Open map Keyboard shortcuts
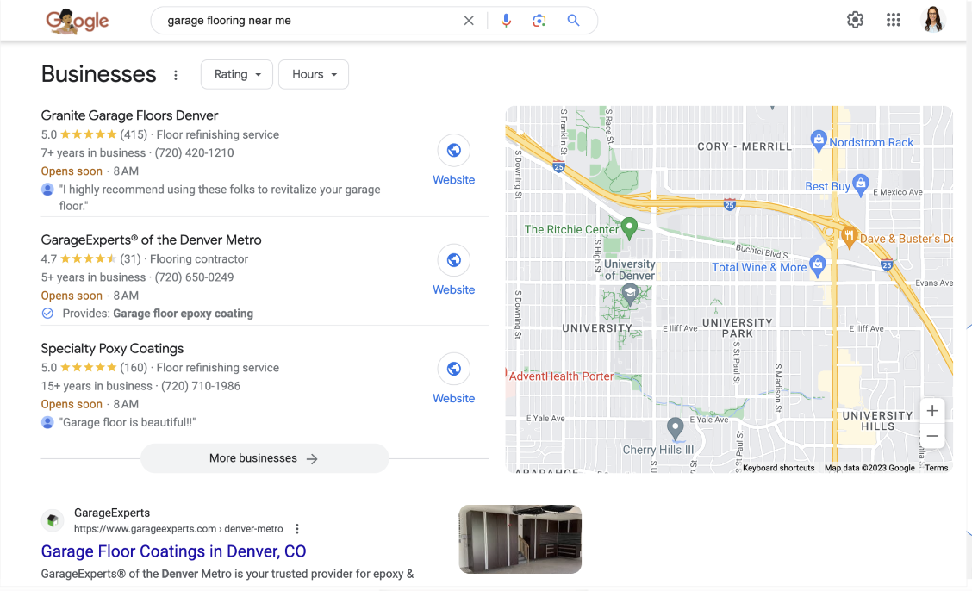 (x=779, y=468)
